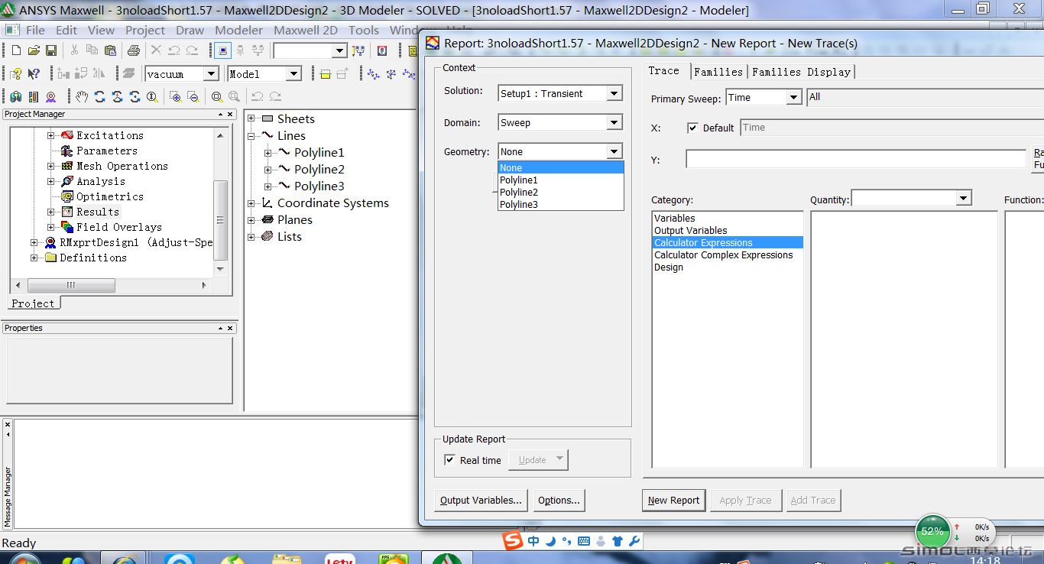The width and height of the screenshot is (1044, 564).
Task: Click the context help arrow-question icon
Action: 34,74
